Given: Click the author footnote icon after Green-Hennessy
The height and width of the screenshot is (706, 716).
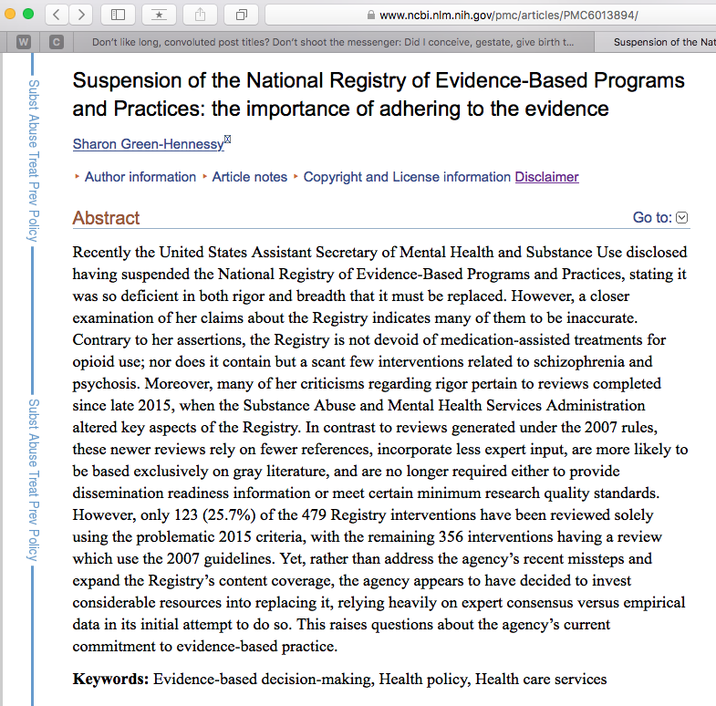Looking at the screenshot, I should 227,140.
